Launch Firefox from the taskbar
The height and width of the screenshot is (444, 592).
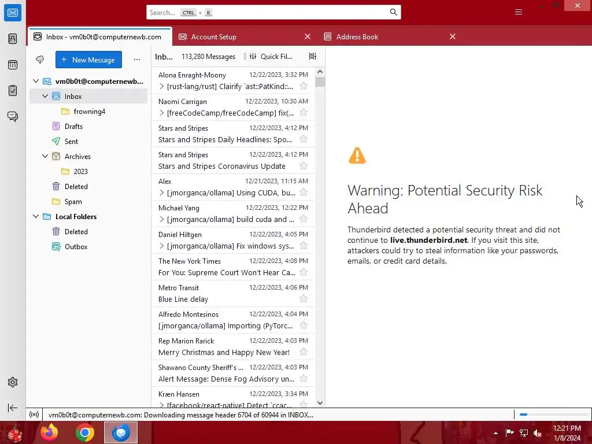(x=49, y=432)
